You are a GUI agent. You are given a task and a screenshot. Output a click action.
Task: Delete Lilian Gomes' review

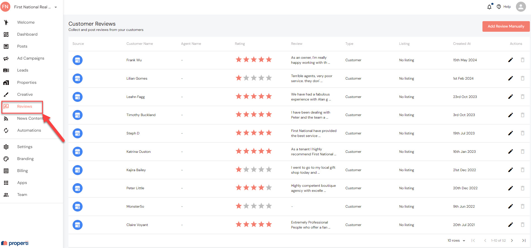[x=522, y=78]
